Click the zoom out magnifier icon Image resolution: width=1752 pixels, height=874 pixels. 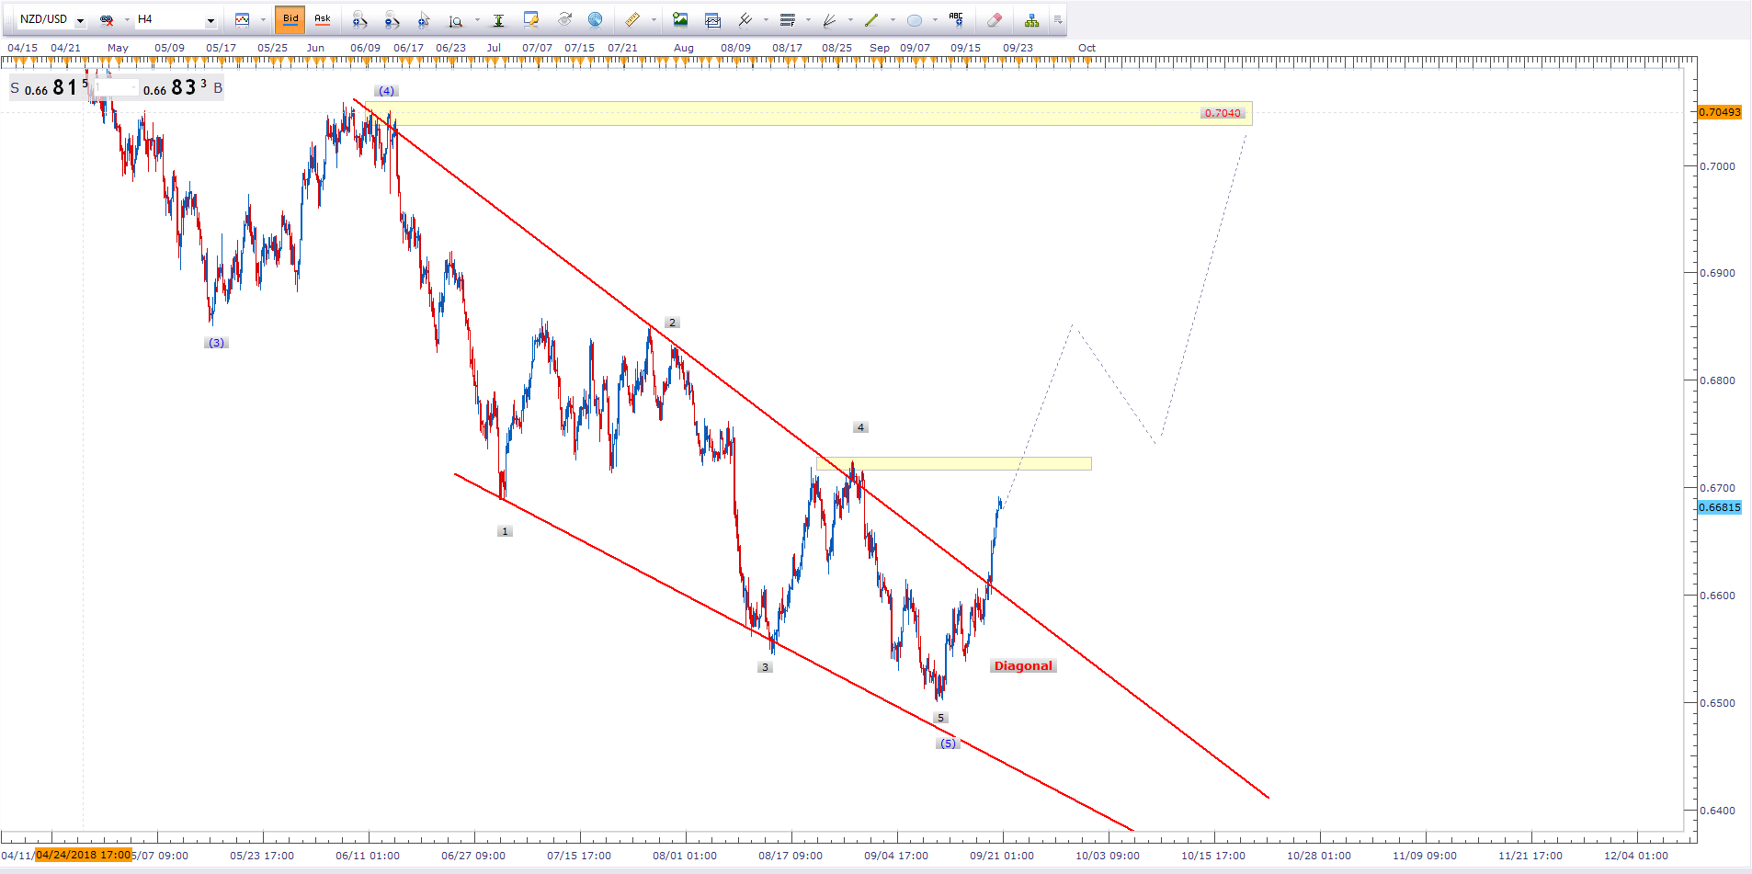pyautogui.click(x=392, y=19)
